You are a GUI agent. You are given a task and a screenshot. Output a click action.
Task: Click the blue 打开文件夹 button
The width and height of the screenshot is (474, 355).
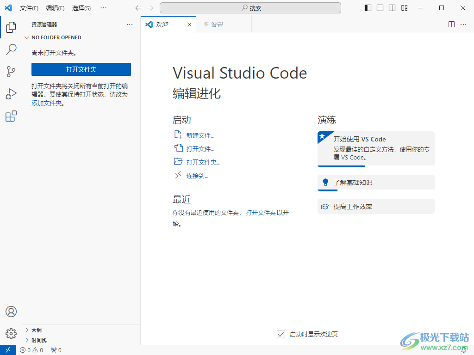coord(81,69)
